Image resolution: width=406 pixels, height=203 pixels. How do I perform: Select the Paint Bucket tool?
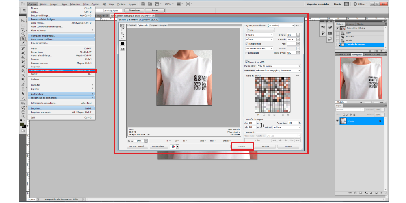tap(23, 70)
